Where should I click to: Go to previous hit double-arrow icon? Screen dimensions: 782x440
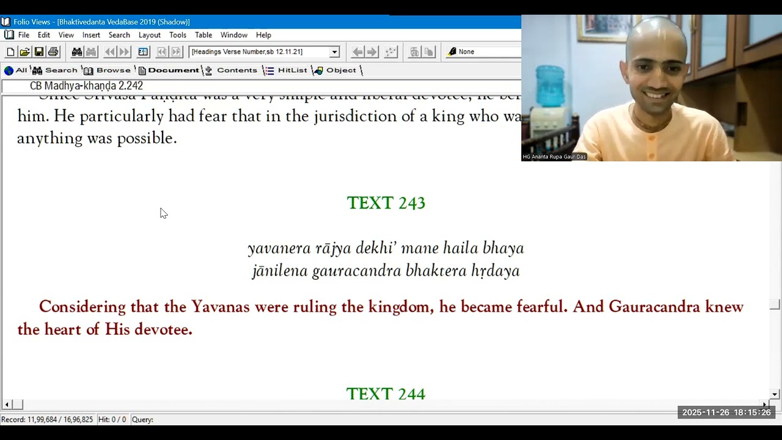pos(110,52)
